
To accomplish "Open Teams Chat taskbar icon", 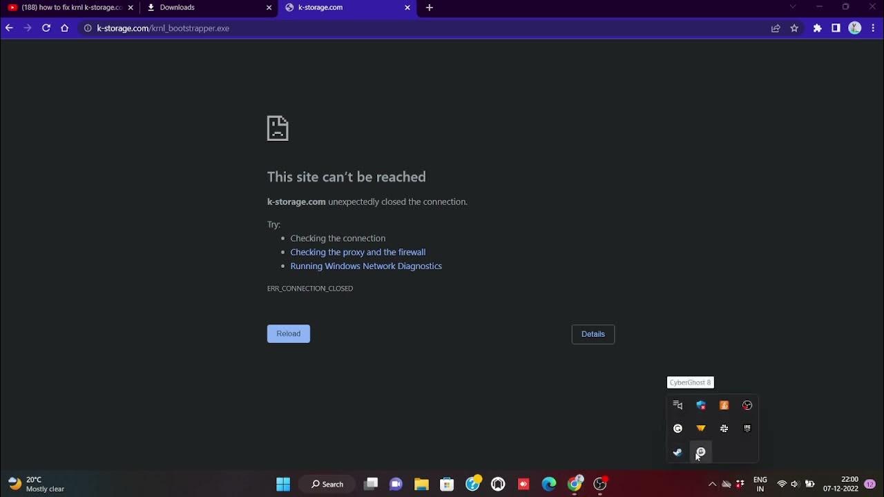I will point(396,484).
